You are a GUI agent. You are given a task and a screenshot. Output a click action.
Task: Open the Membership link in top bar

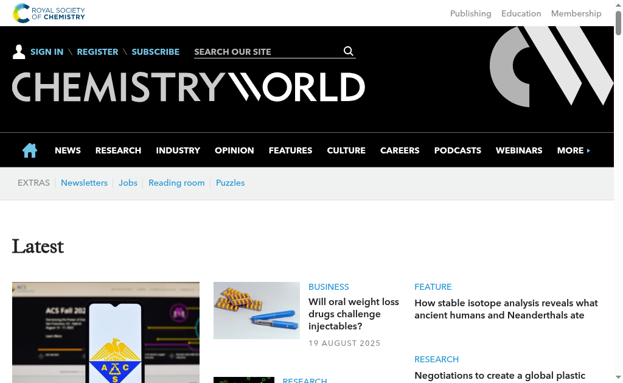click(x=576, y=13)
